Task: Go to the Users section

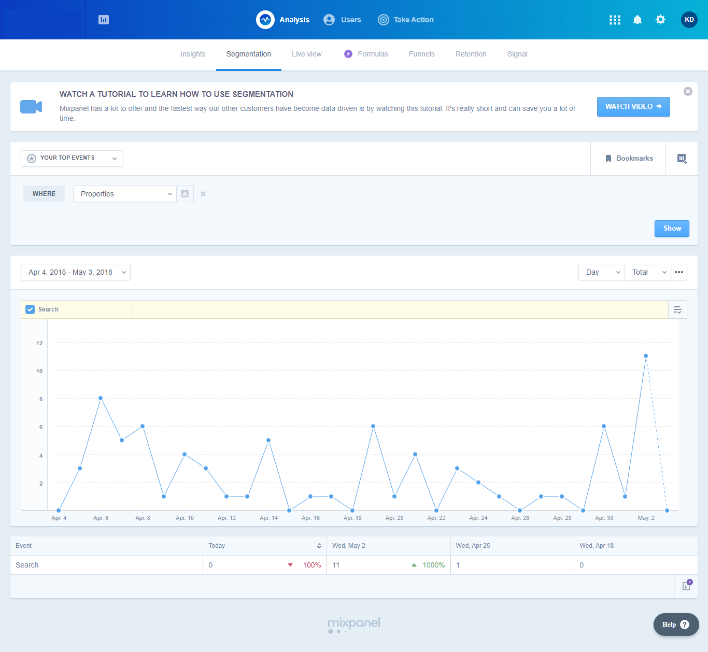Action: point(342,20)
